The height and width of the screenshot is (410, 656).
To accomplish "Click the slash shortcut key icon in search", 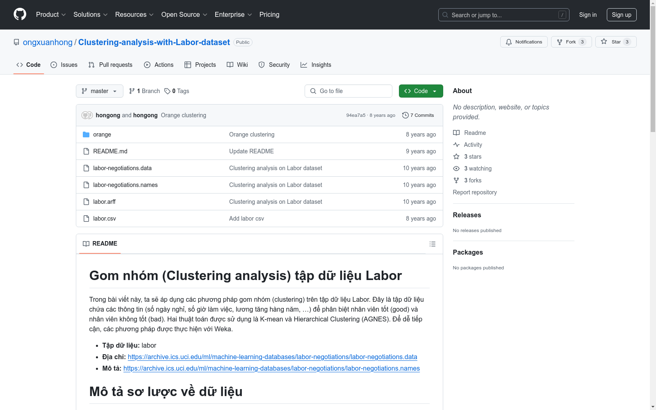I will [562, 15].
